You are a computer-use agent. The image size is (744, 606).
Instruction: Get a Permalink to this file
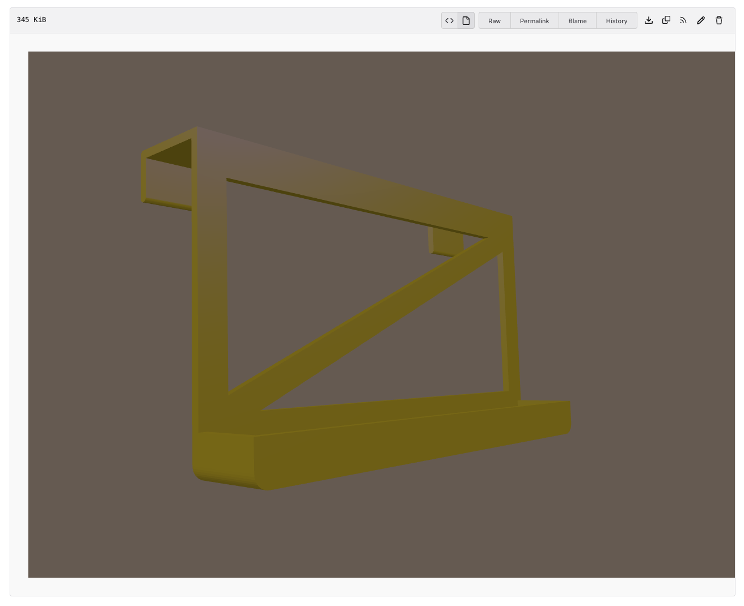(x=534, y=21)
